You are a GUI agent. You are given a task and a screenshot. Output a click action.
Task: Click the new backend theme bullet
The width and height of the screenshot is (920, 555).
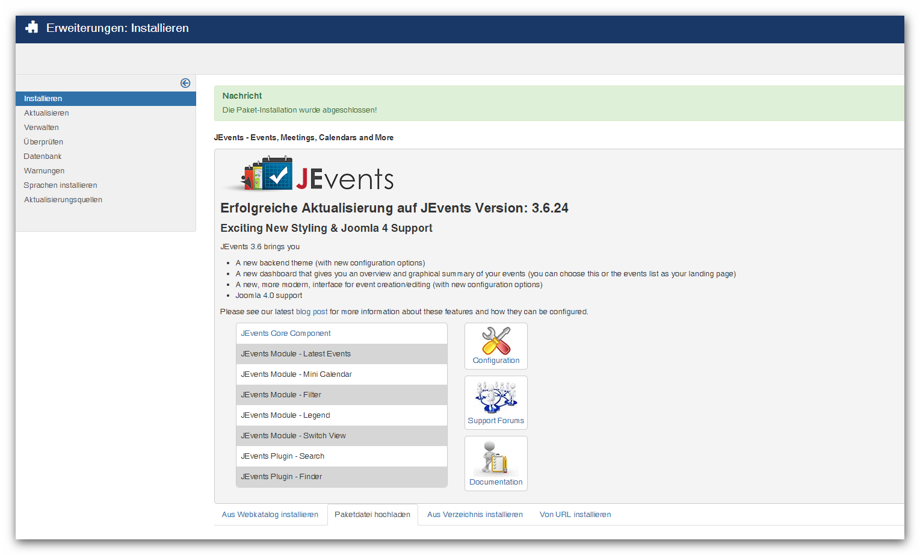coord(330,263)
